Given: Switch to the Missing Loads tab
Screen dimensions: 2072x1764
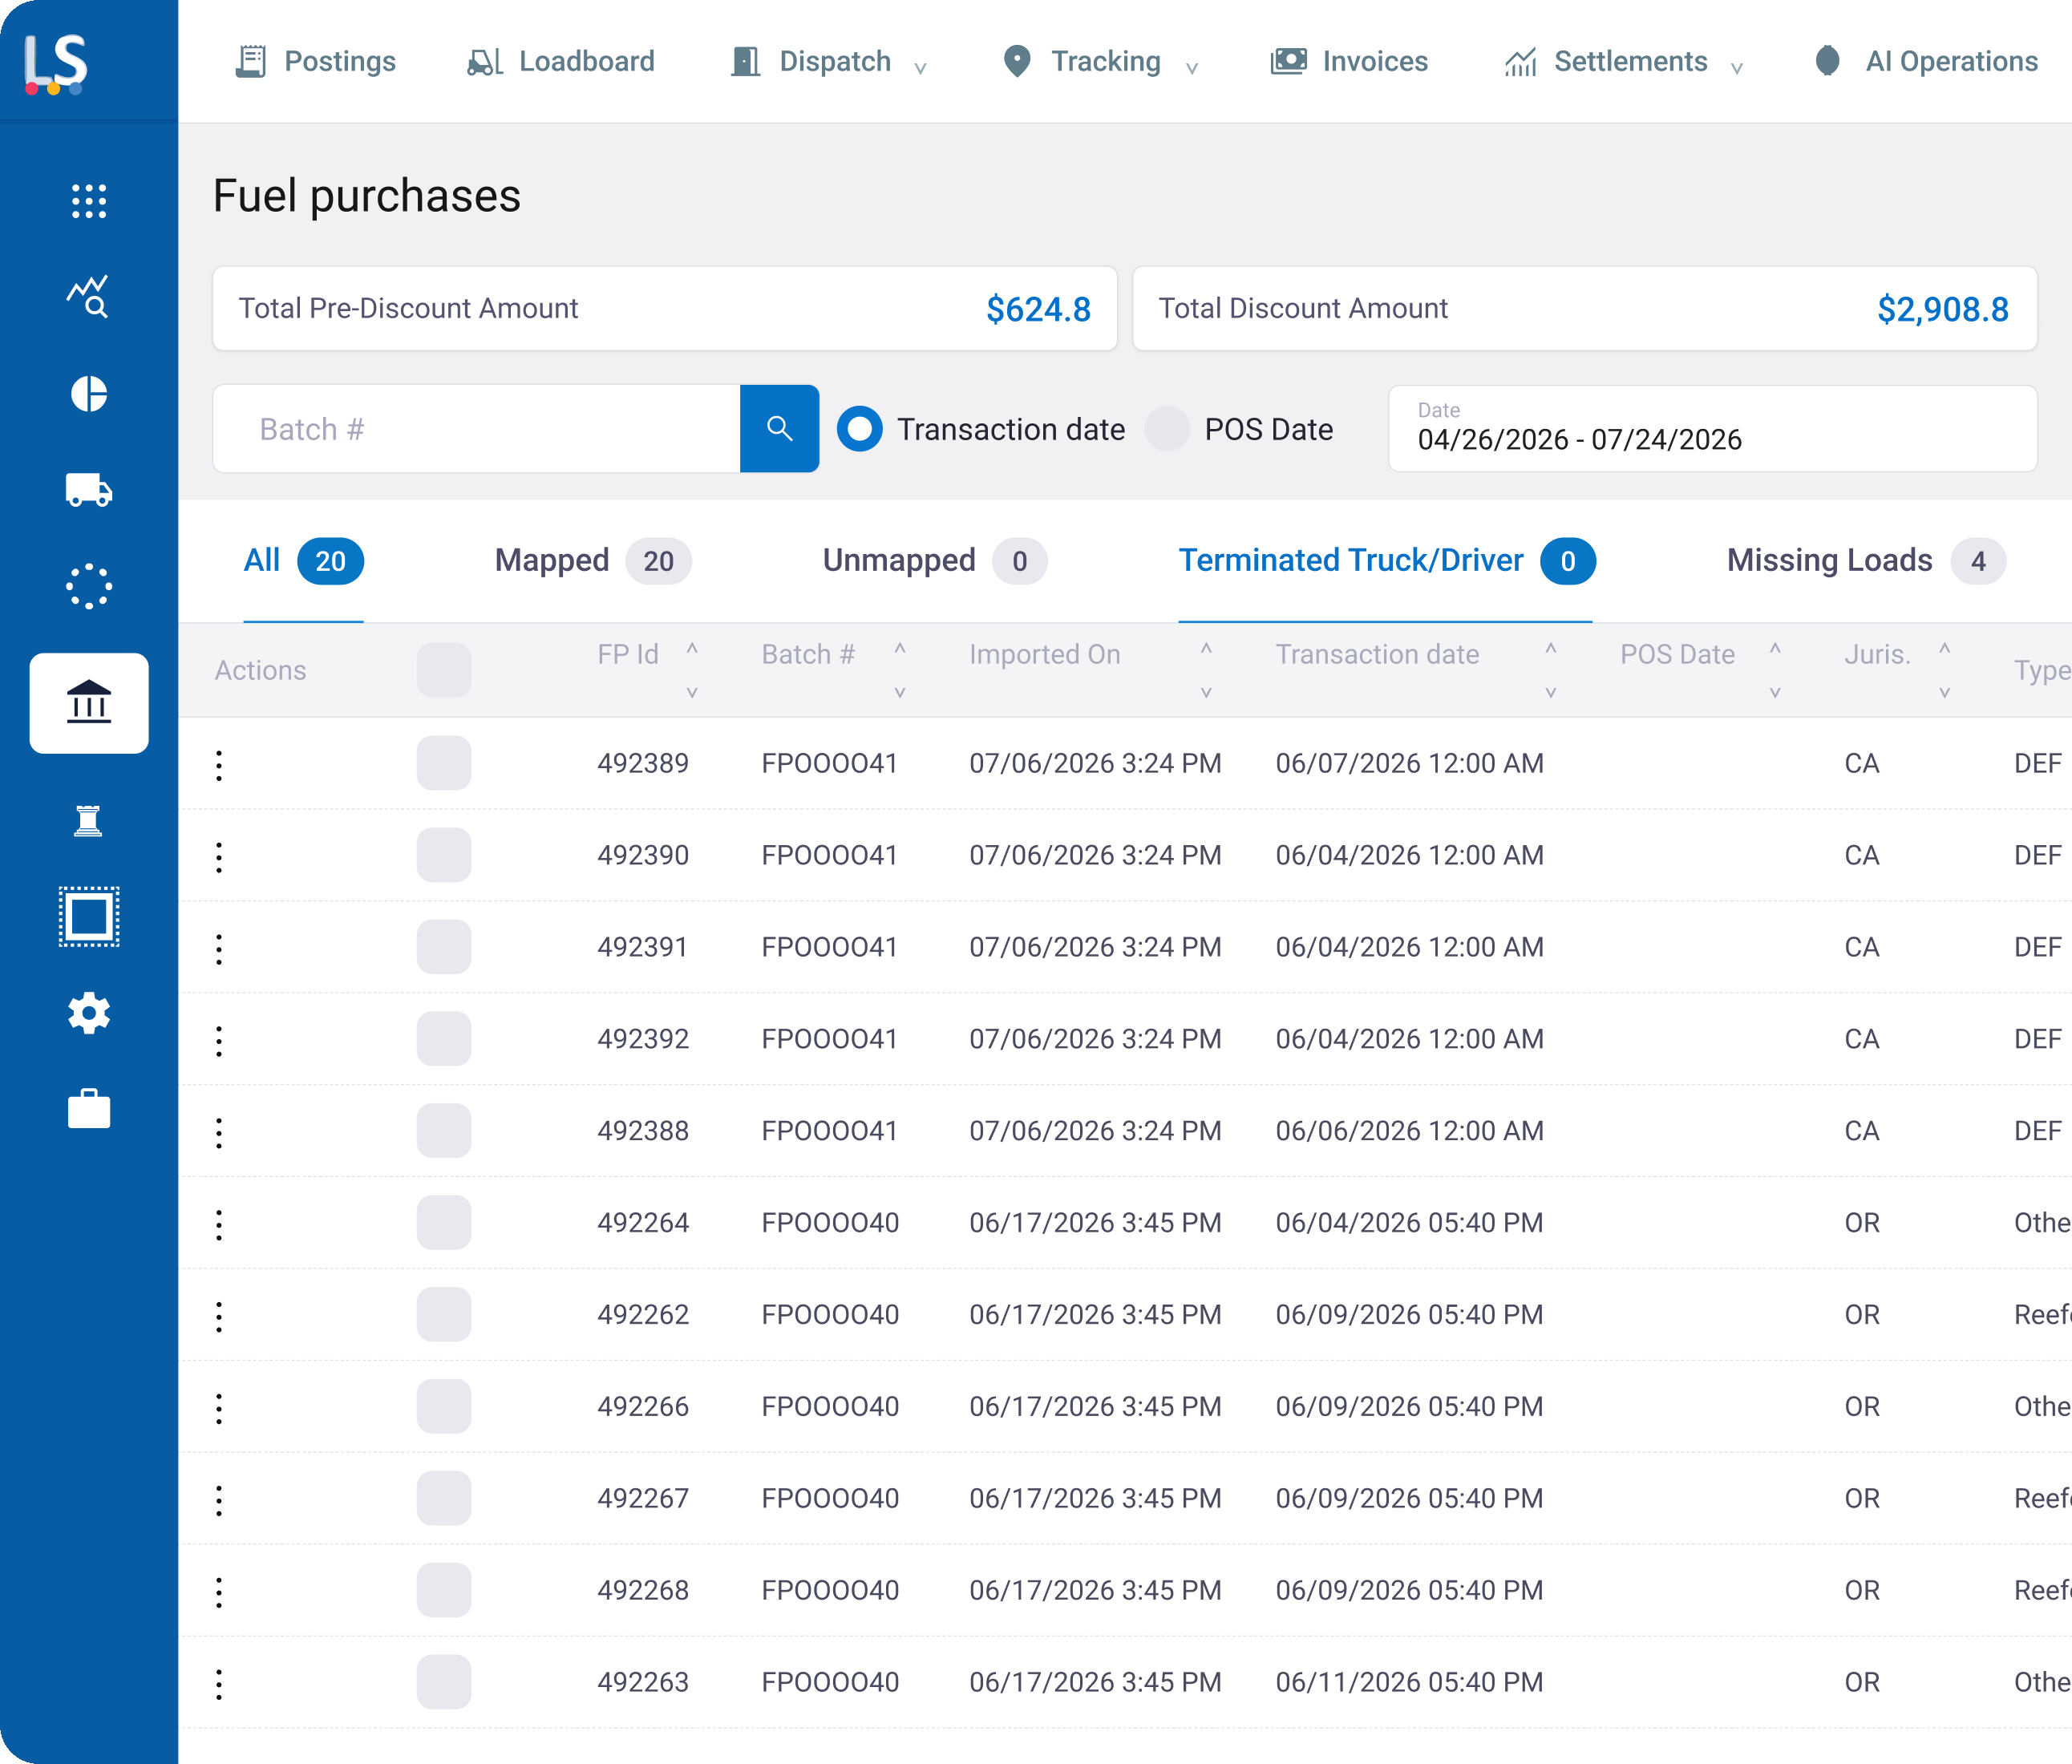Looking at the screenshot, I should pyautogui.click(x=1866, y=561).
